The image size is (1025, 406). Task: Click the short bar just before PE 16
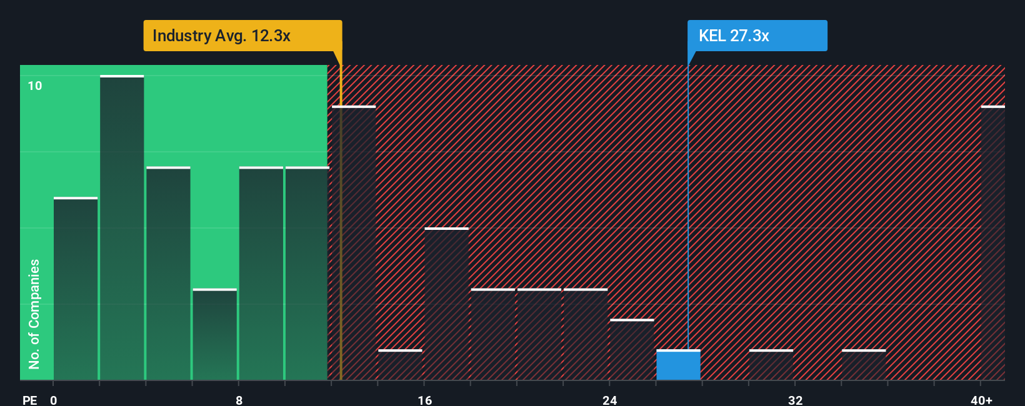coord(400,365)
